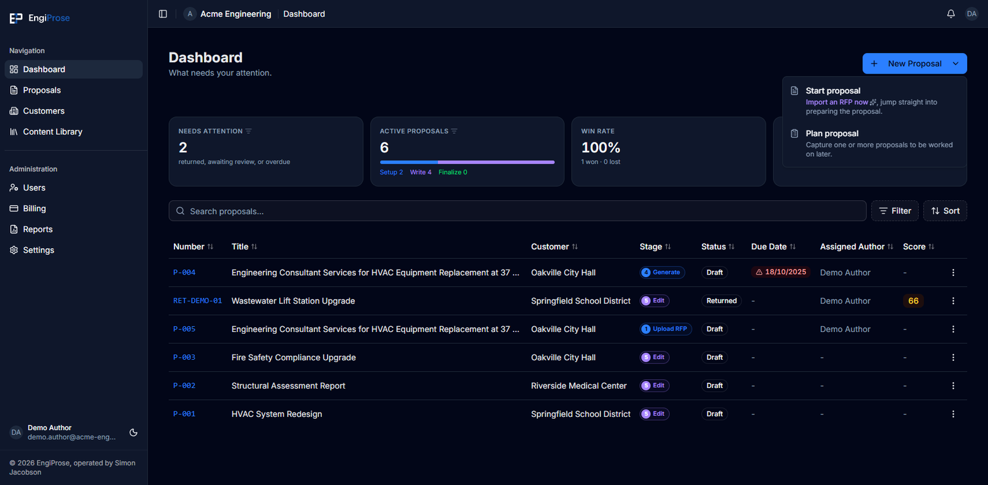988x485 pixels.
Task: Click Active Proposals filter icon
Action: pyautogui.click(x=454, y=131)
